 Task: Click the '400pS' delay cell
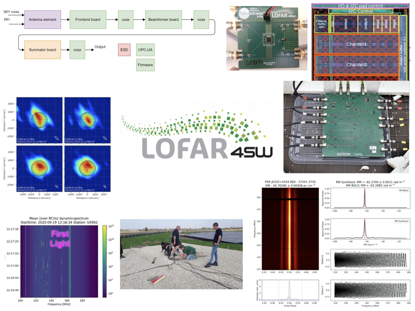click(x=386, y=24)
